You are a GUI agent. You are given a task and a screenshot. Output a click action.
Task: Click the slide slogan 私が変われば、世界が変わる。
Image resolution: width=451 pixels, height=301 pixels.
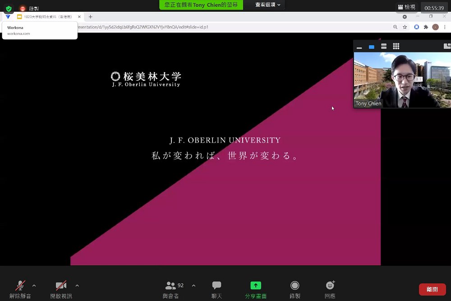[x=224, y=156]
